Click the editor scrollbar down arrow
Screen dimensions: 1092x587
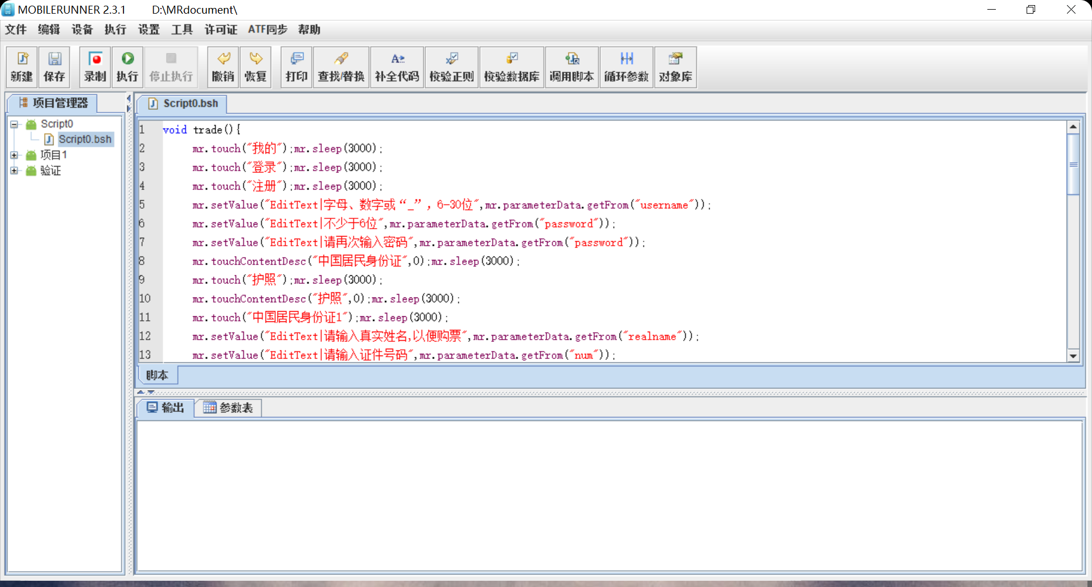click(x=1073, y=356)
